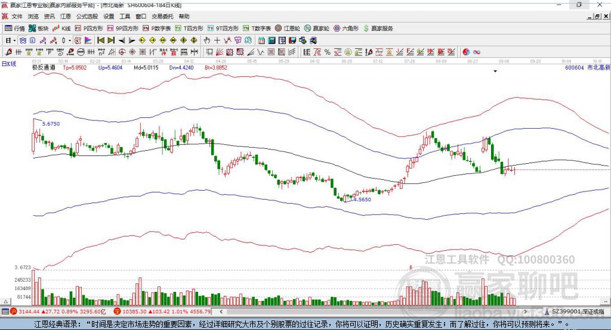Open the 9T四方形 tool
Image resolution: width=611 pixels, height=330 pixels.
pyautogui.click(x=223, y=29)
